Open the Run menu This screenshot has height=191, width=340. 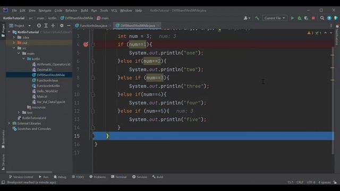point(94,11)
